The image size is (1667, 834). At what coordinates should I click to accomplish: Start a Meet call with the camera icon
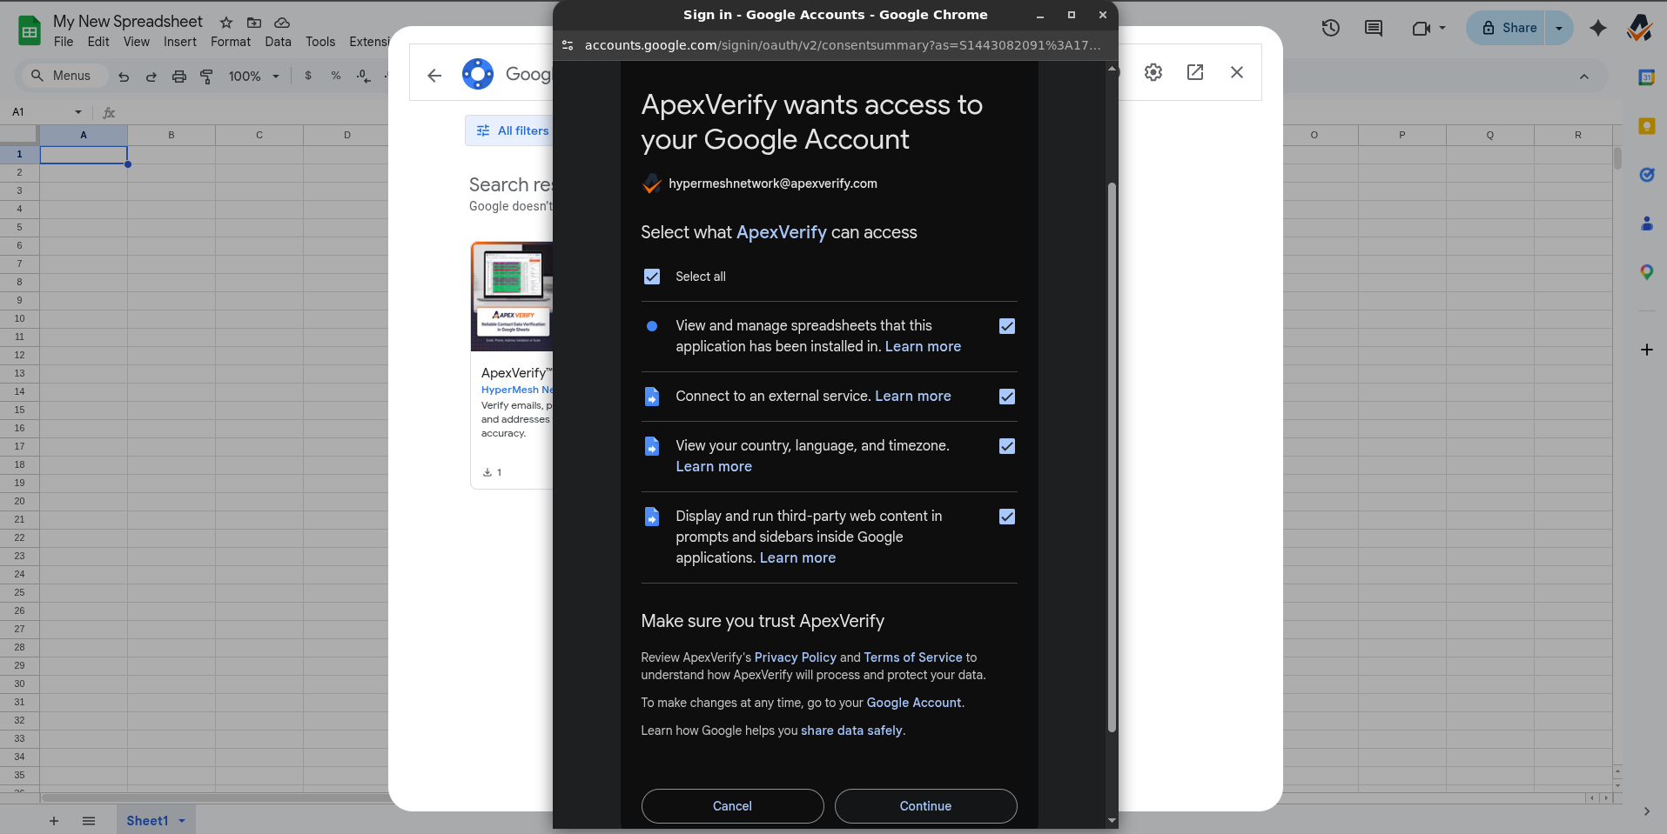pyautogui.click(x=1421, y=28)
